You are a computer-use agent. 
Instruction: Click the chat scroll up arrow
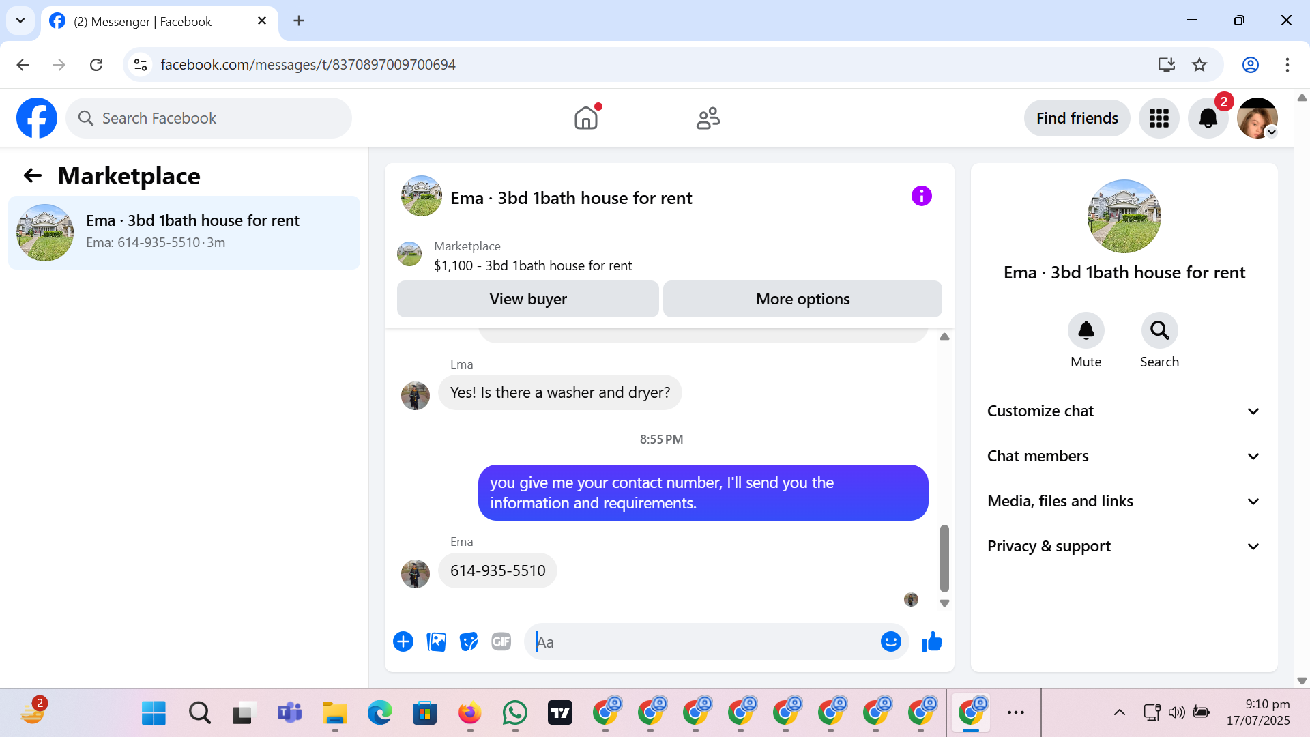coord(944,336)
